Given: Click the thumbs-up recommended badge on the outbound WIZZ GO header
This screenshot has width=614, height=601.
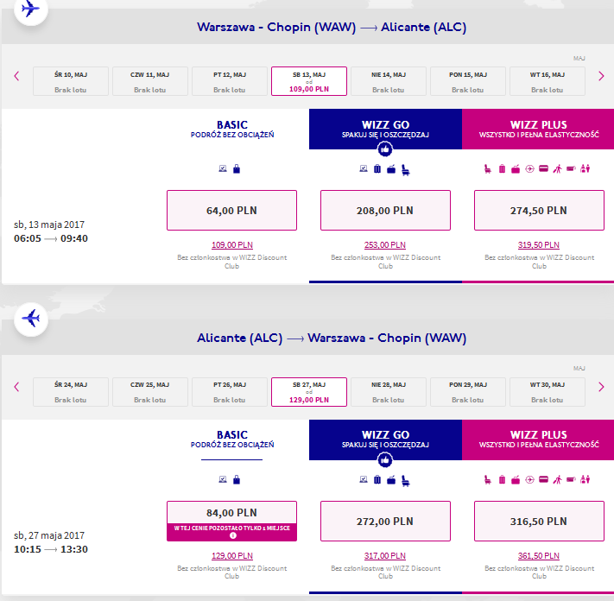Looking at the screenshot, I should pyautogui.click(x=385, y=149).
